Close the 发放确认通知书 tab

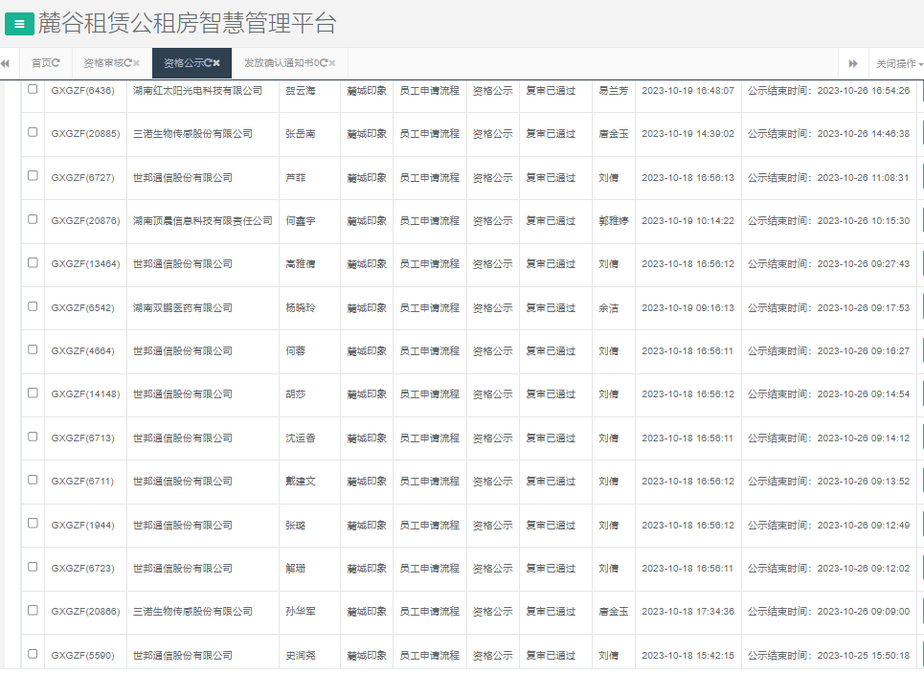[332, 63]
